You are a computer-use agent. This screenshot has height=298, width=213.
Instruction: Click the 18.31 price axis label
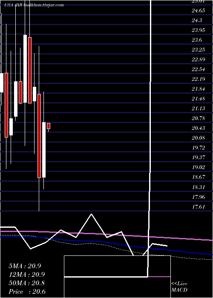(199, 187)
